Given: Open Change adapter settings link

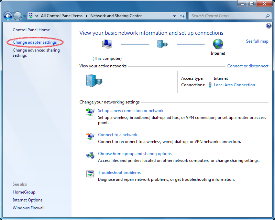Looking at the screenshot, I should point(35,42).
